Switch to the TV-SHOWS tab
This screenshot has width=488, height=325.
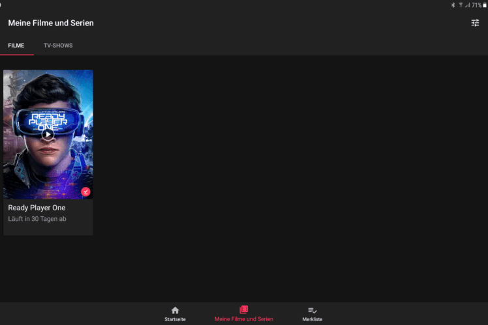coord(58,46)
